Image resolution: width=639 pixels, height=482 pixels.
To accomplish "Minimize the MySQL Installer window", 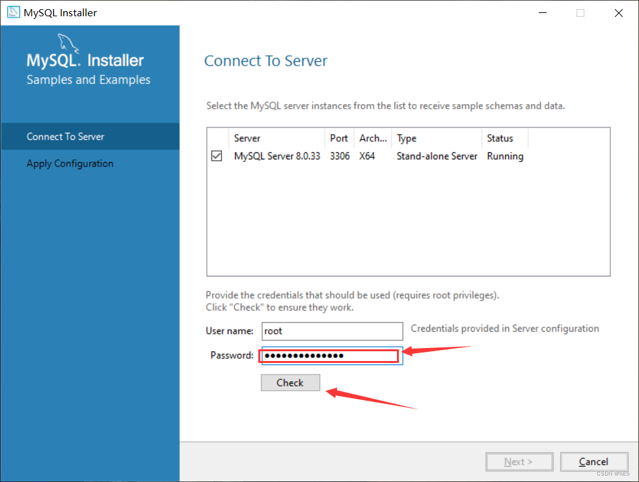I will [x=543, y=12].
